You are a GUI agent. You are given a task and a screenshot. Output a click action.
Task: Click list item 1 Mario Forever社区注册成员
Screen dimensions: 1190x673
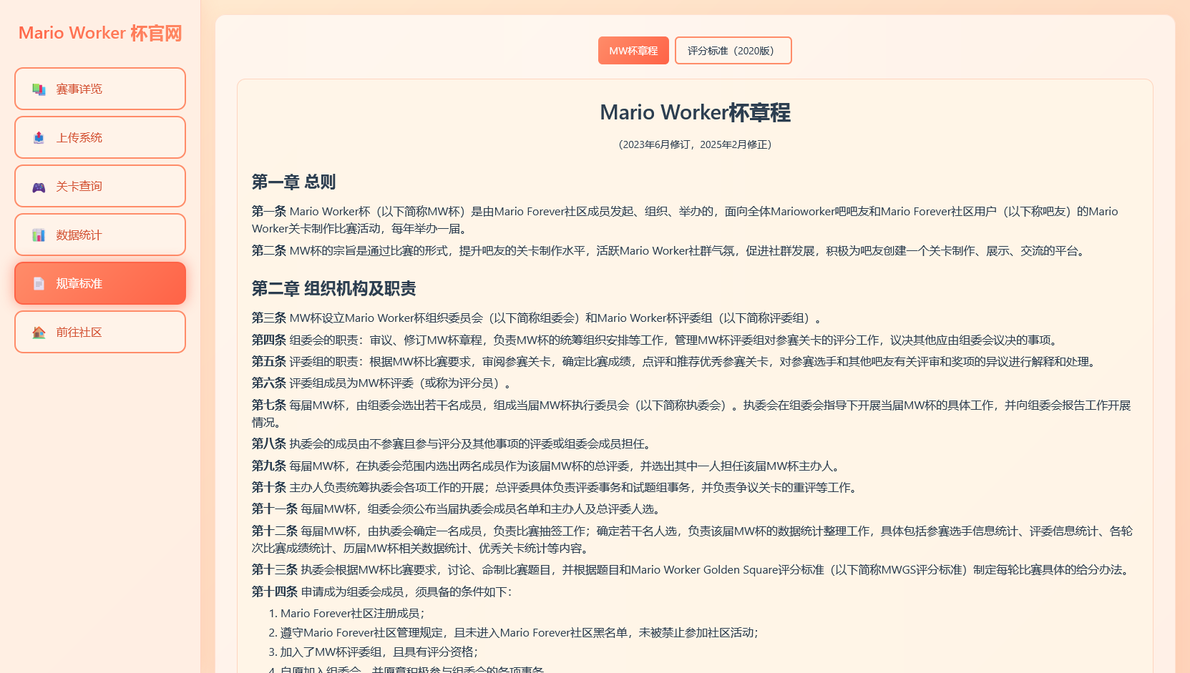coord(352,613)
